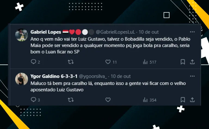
Task: View analytics showing 354 views
Action: (x=150, y=100)
